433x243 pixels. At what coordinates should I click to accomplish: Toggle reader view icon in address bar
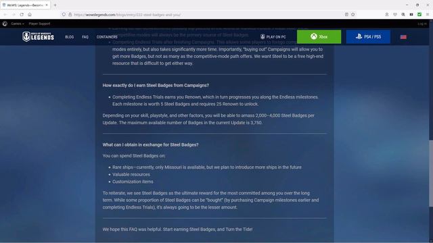346,15
